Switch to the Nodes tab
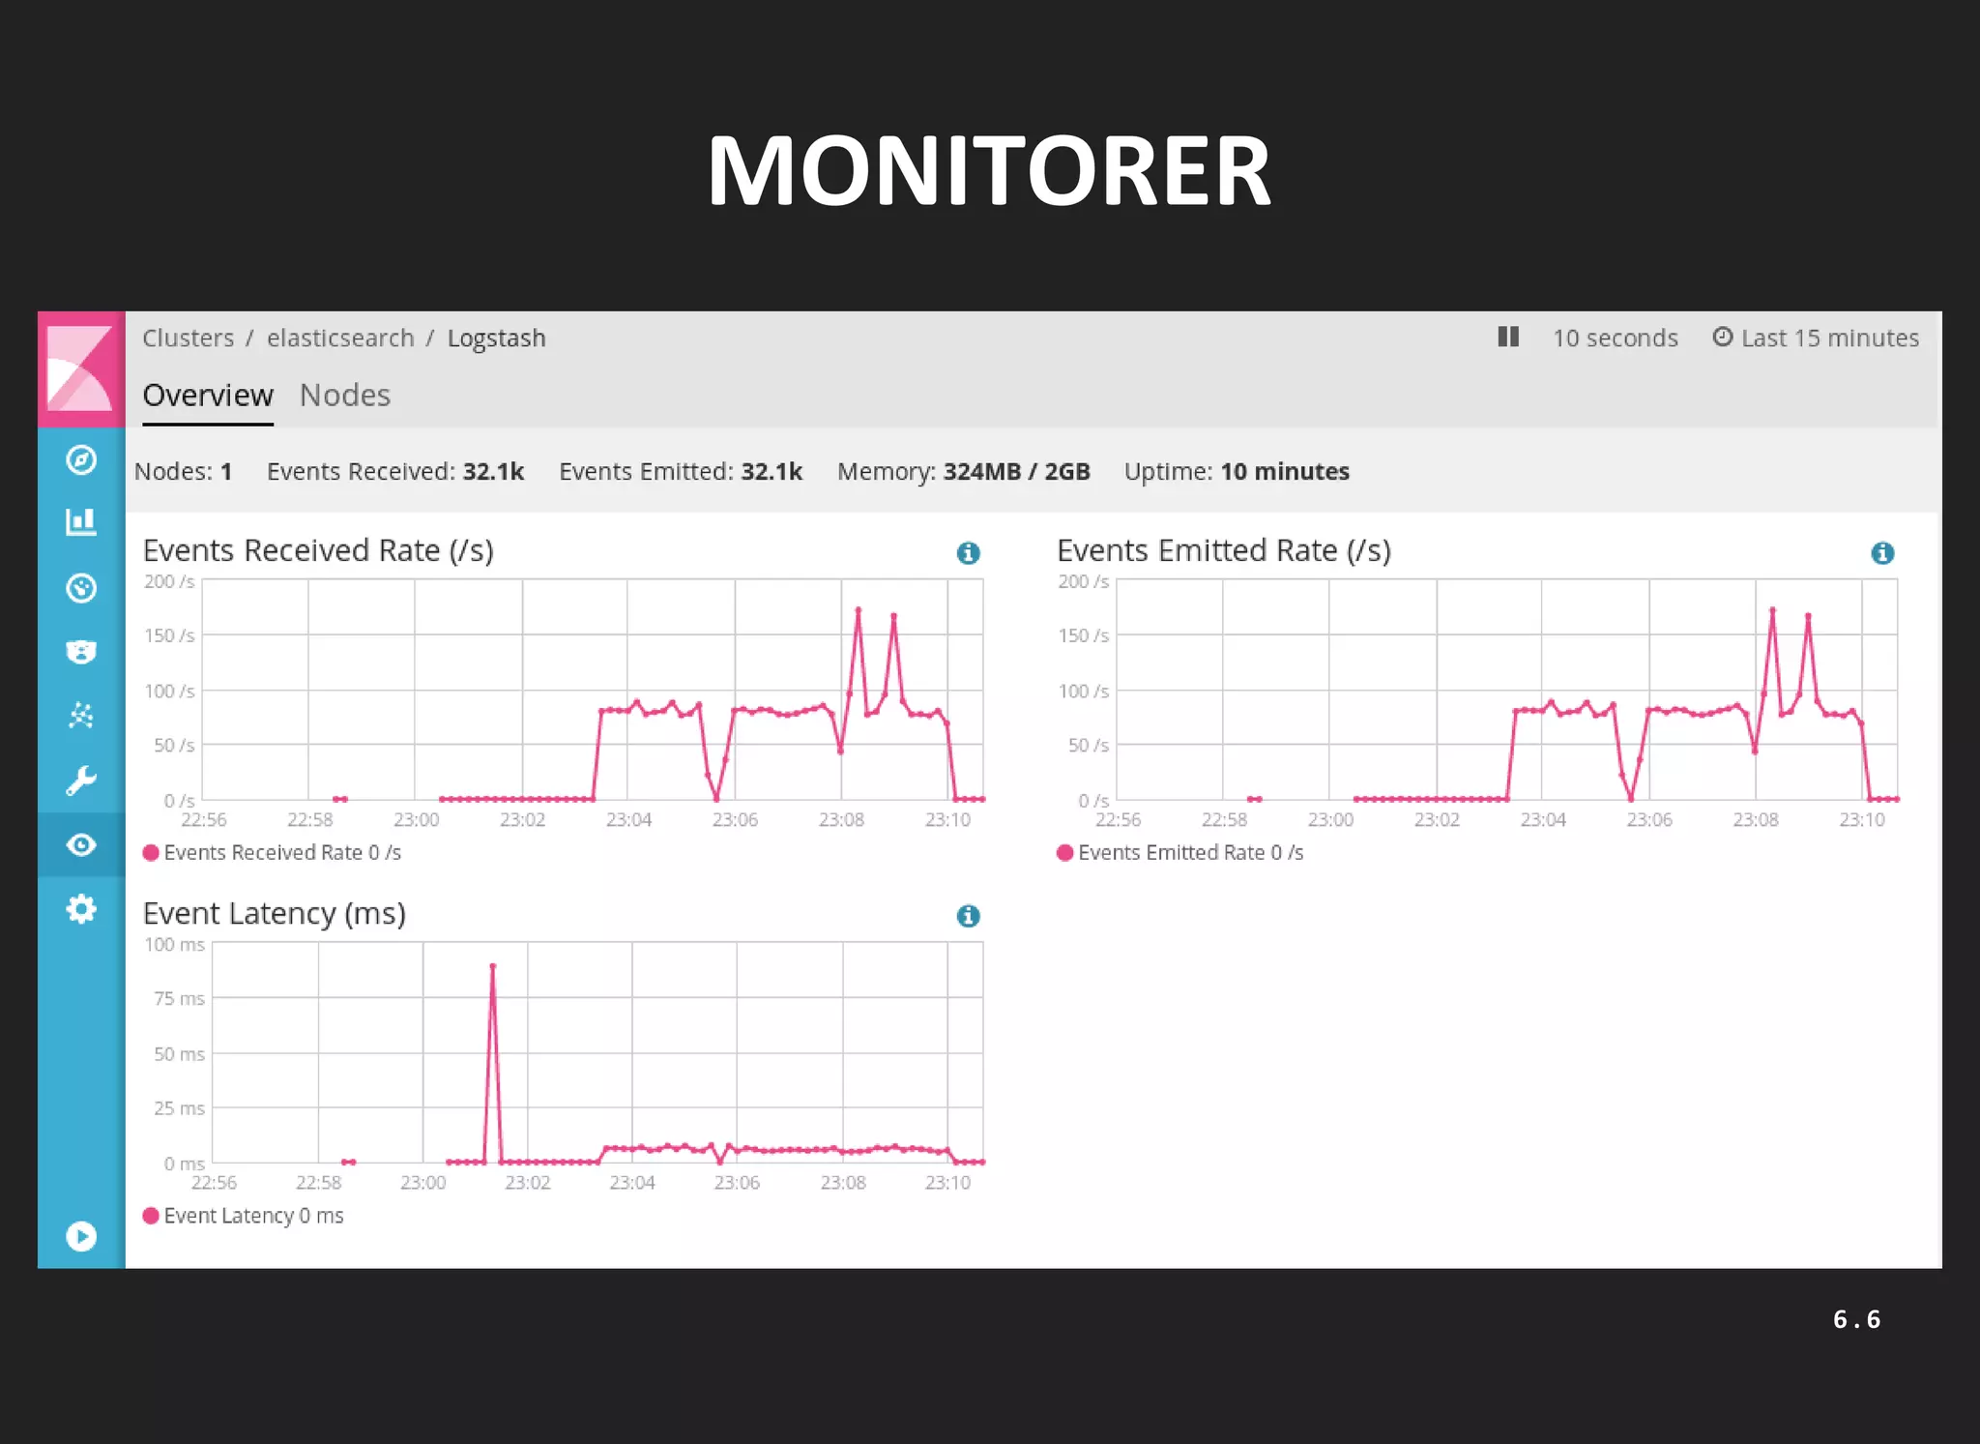The image size is (1980, 1444). (345, 396)
